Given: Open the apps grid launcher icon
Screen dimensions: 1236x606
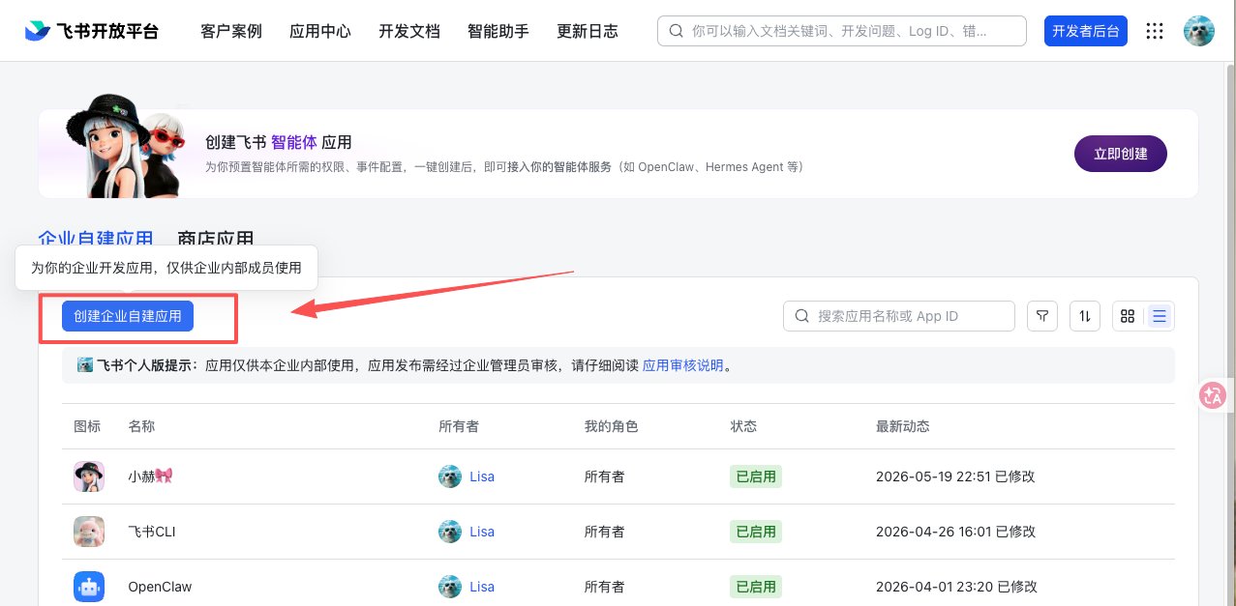Looking at the screenshot, I should point(1155,31).
